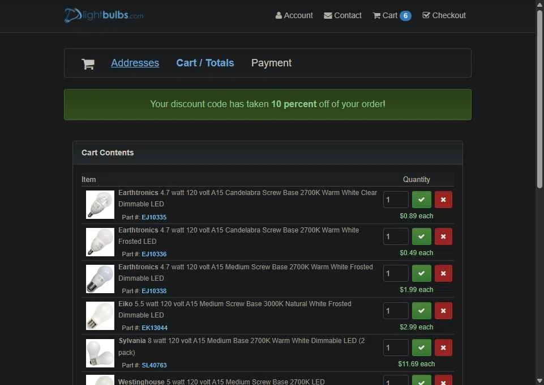The width and height of the screenshot is (544, 385).
Task: Edit quantity field for SL40763
Action: click(396, 348)
